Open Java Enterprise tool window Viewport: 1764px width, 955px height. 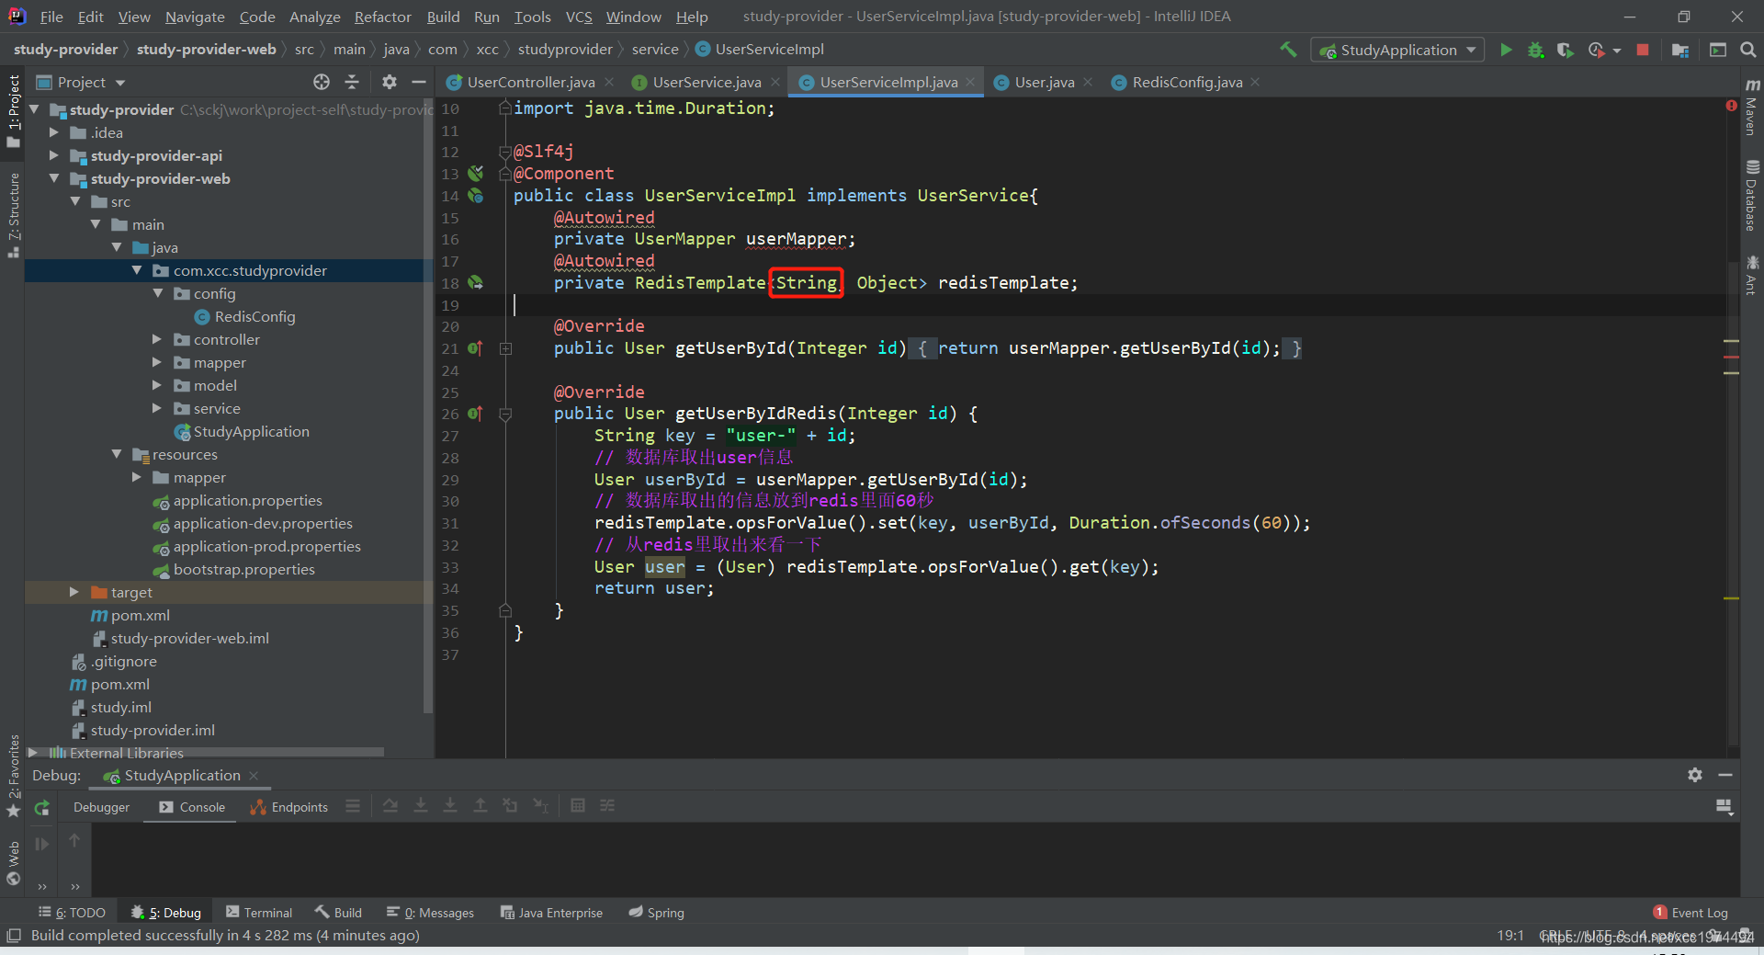(551, 912)
